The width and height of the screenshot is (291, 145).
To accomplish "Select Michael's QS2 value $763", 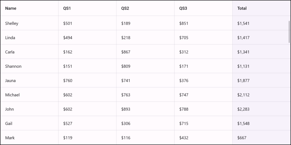I will coord(126,95).
